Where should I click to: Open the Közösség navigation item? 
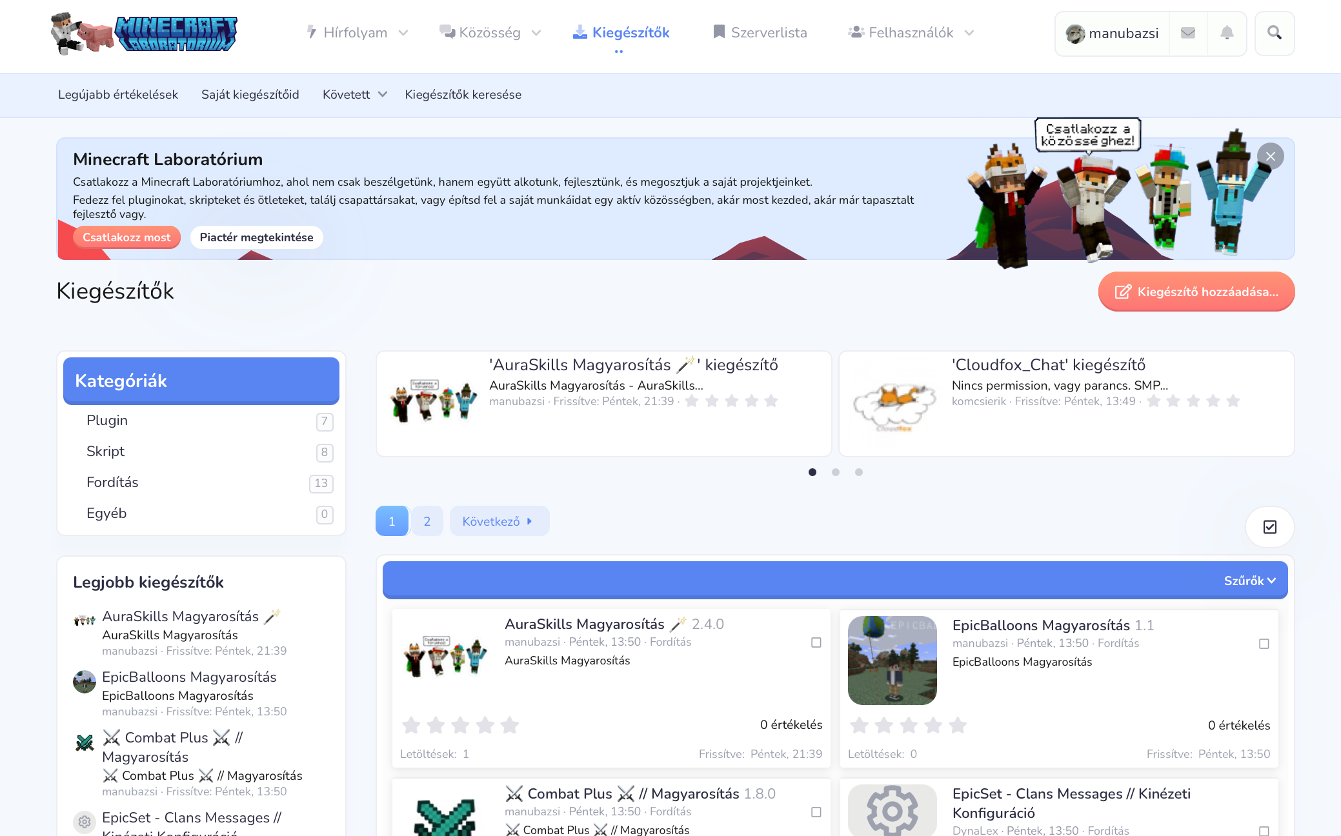(x=480, y=33)
